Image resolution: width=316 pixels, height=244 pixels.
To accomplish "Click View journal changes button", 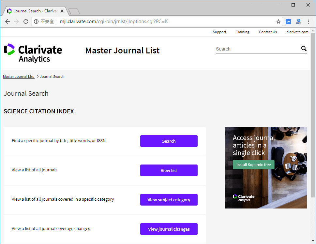I will [x=169, y=229].
